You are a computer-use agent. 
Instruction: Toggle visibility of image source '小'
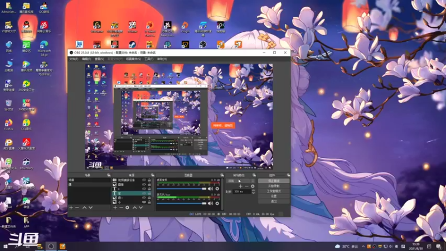[144, 202]
